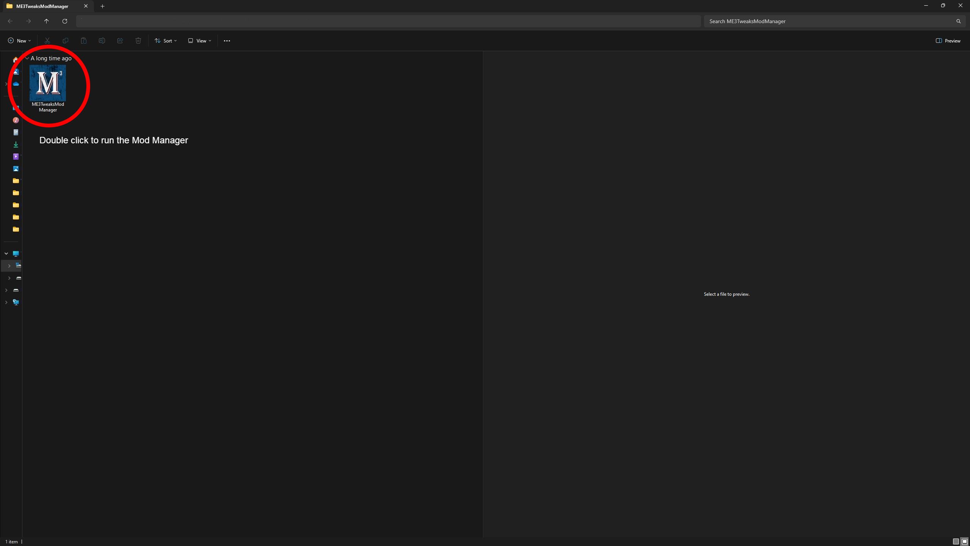
Task: Open the Downloads folder in sidebar
Action: click(x=16, y=144)
